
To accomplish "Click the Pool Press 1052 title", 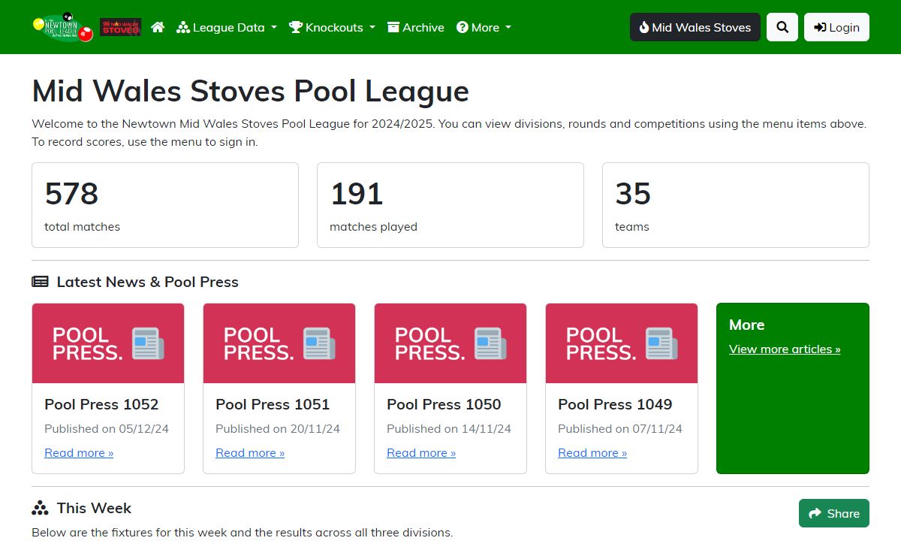I will coord(101,404).
